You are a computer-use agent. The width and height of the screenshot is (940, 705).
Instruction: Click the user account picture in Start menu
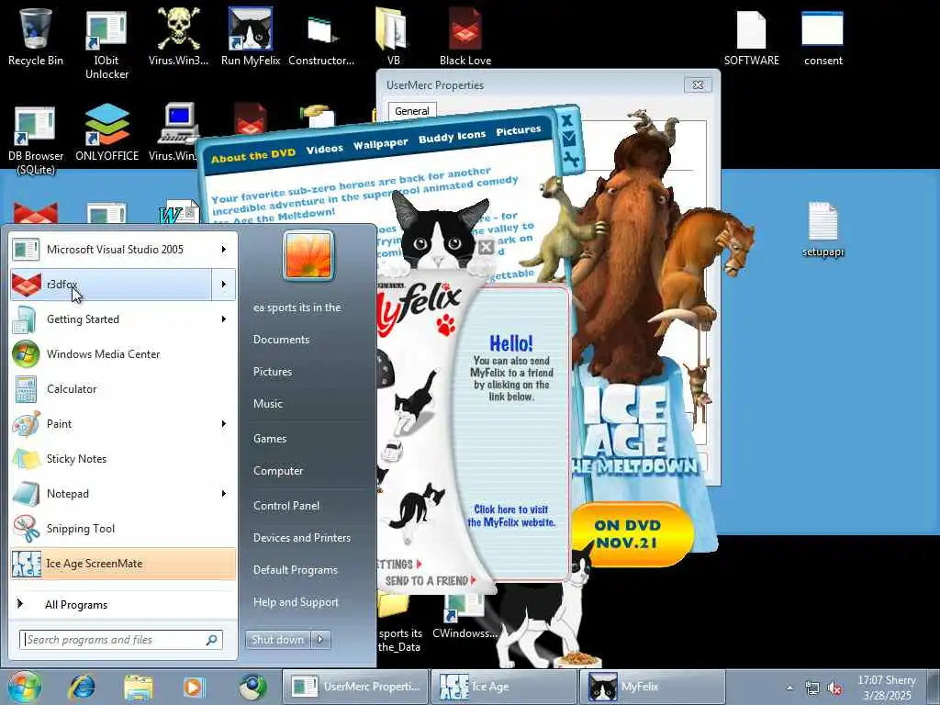(308, 255)
